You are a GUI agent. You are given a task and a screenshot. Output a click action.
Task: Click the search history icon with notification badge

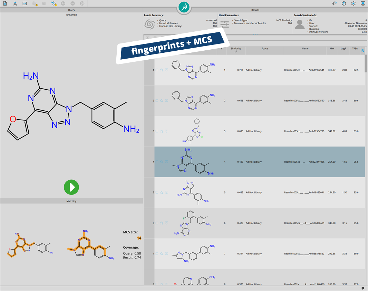pyautogui.click(x=54, y=3)
